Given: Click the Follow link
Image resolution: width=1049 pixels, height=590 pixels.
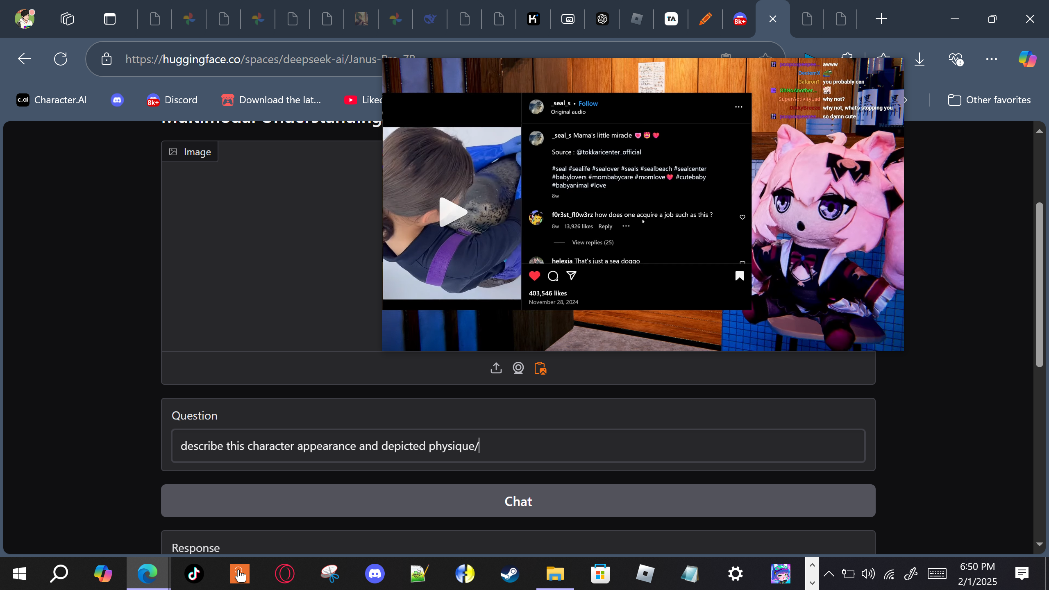Looking at the screenshot, I should [x=588, y=104].
